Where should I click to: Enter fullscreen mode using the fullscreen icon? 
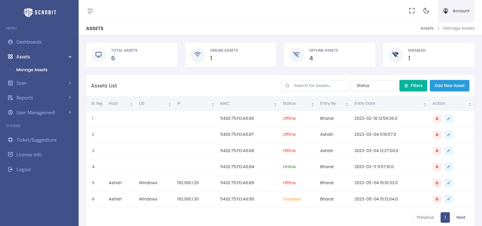[412, 11]
